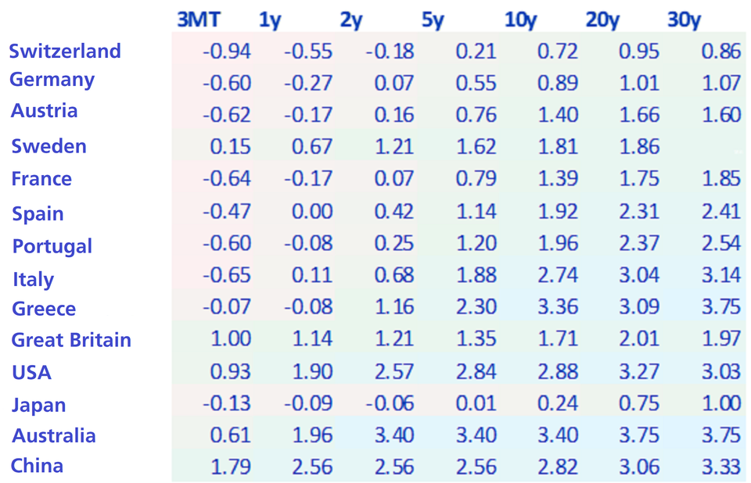Click the Greece row label

[44, 309]
